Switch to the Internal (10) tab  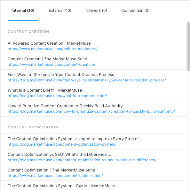point(23,11)
